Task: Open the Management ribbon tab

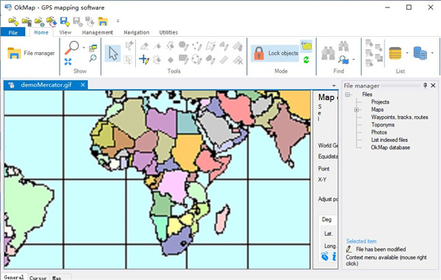Action: pos(97,32)
